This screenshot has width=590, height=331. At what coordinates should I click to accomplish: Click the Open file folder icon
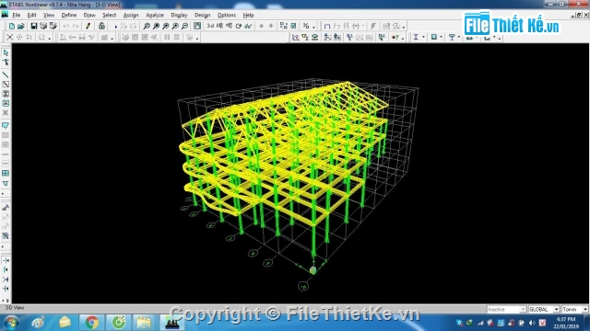coord(21,26)
